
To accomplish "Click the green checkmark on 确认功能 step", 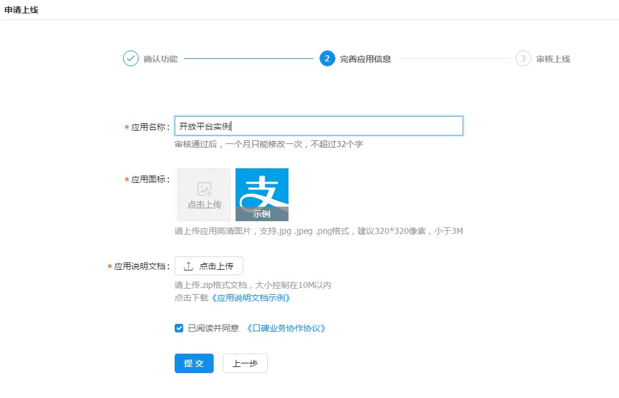I will click(x=130, y=58).
